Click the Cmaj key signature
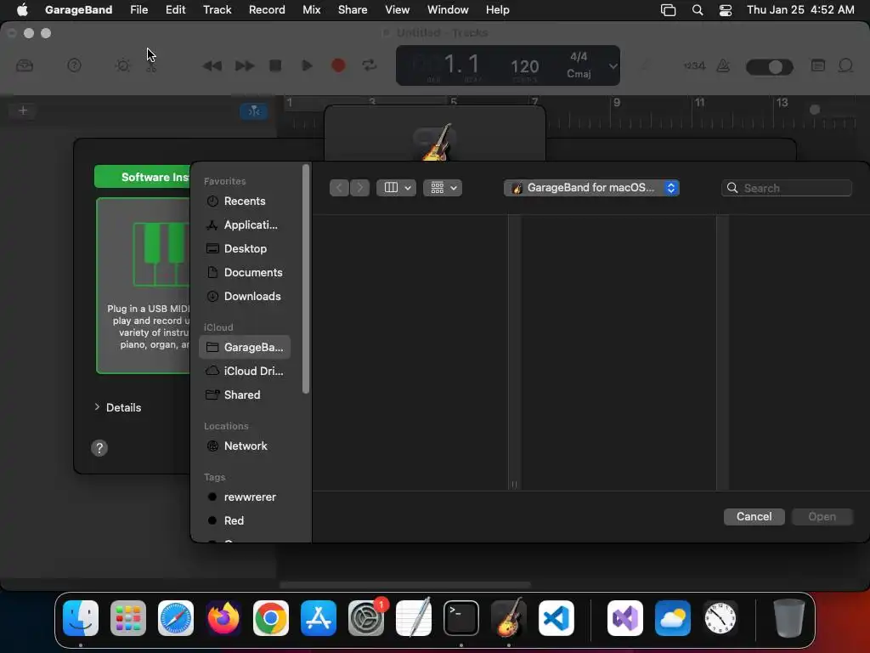The height and width of the screenshot is (653, 870). (x=579, y=74)
